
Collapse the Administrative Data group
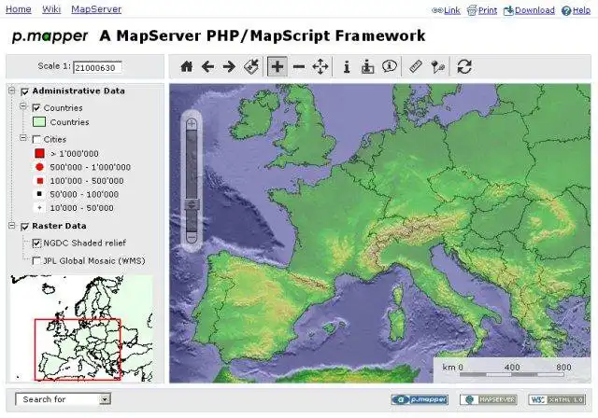point(12,91)
